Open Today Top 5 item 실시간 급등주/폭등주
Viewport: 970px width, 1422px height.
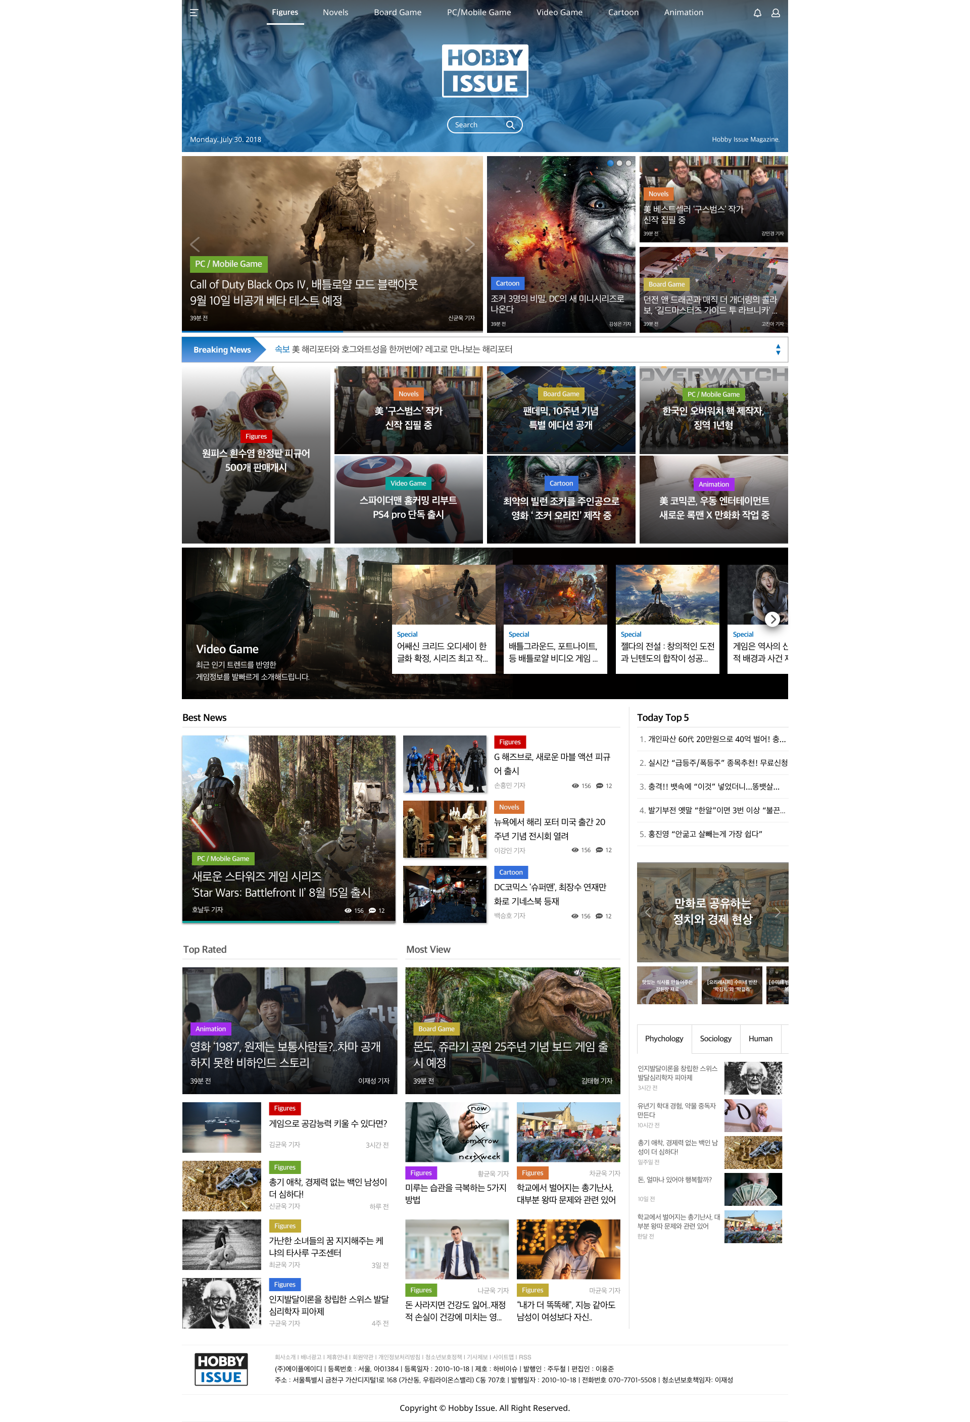point(712,763)
